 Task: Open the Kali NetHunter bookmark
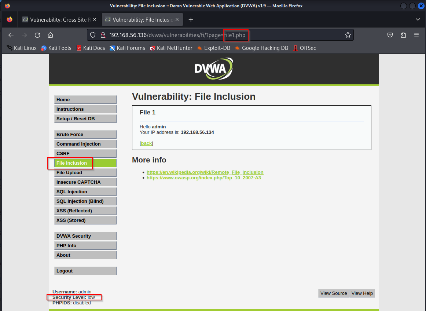171,48
